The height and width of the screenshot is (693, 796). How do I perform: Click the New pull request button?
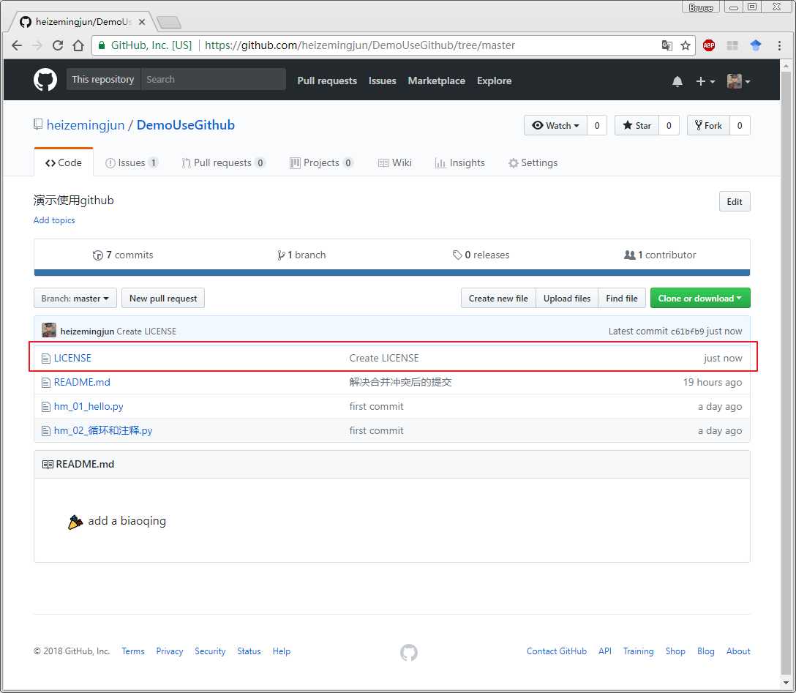tap(163, 298)
